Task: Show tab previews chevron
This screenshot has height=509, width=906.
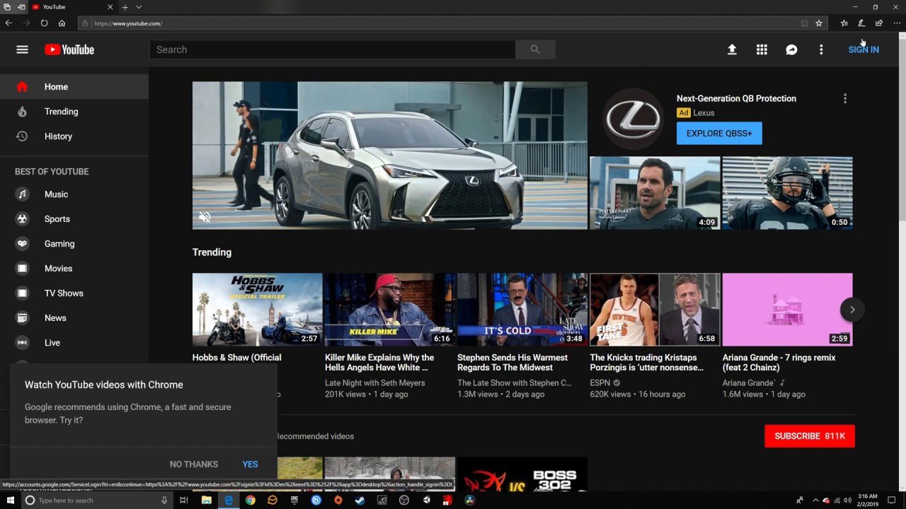Action: click(x=139, y=7)
